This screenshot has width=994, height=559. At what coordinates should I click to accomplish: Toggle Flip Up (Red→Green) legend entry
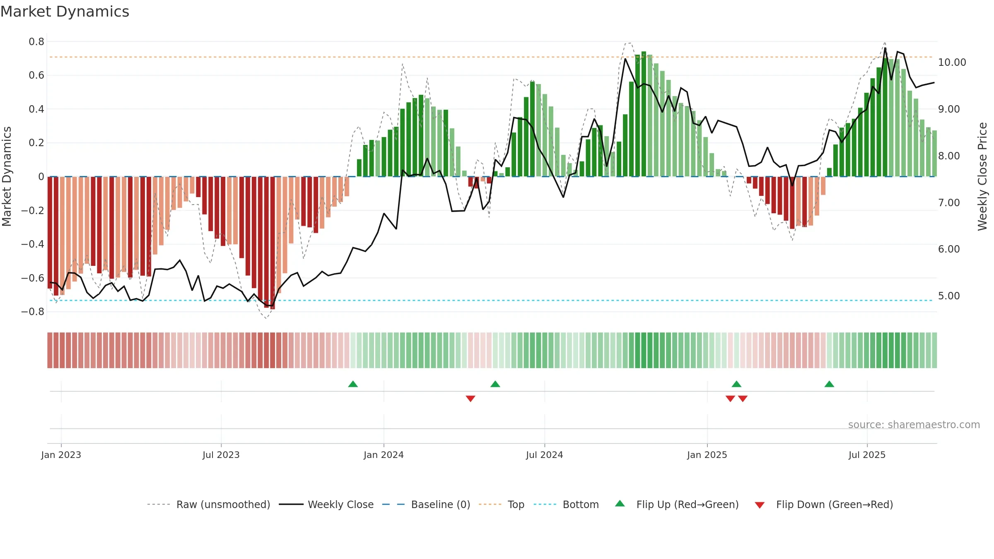point(677,504)
